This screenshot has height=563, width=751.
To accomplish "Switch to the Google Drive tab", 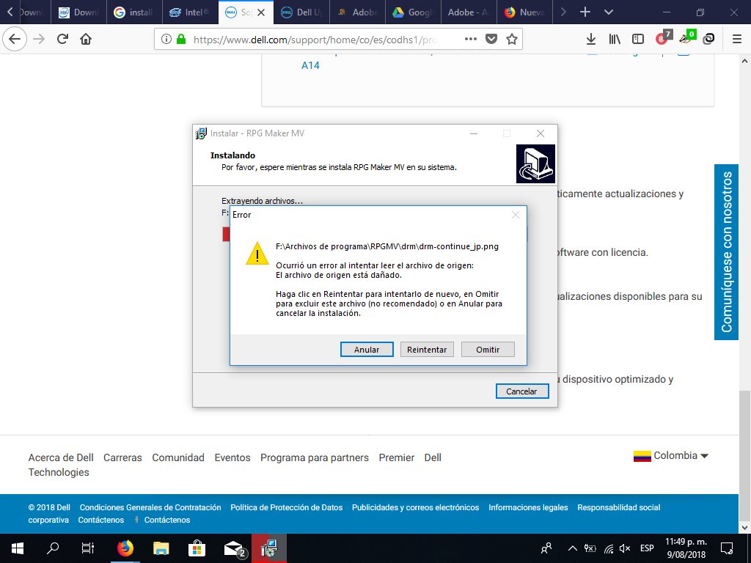I will 413,12.
